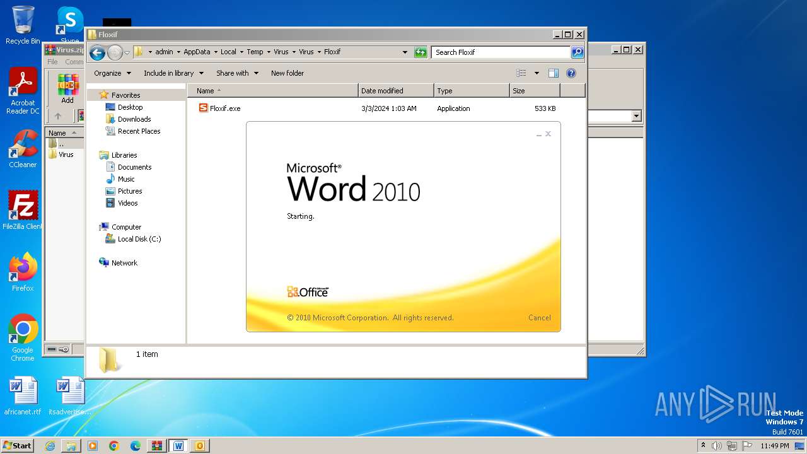The height and width of the screenshot is (454, 807).
Task: Open Videos library
Action: pyautogui.click(x=127, y=203)
